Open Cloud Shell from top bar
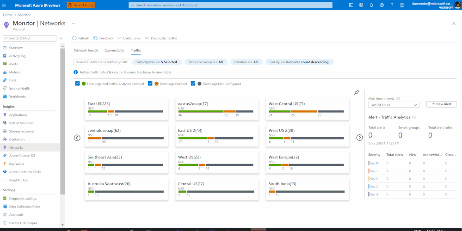 (351, 5)
